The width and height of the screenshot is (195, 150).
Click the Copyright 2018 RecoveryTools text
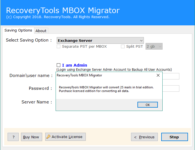pyautogui.click(x=58, y=17)
